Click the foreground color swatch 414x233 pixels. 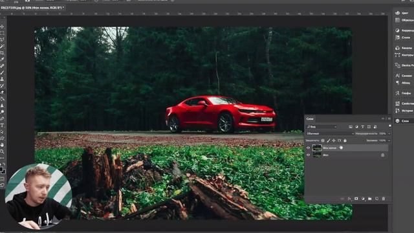pos(1,169)
